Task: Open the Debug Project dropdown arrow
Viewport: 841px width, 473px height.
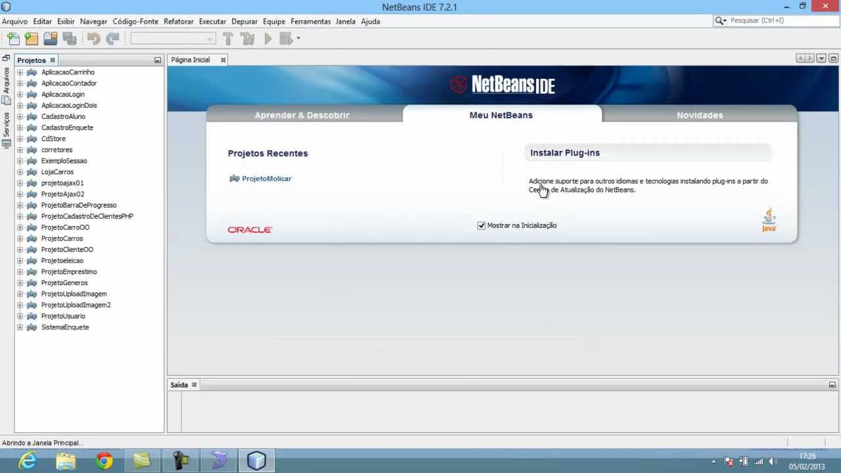Action: [x=298, y=39]
